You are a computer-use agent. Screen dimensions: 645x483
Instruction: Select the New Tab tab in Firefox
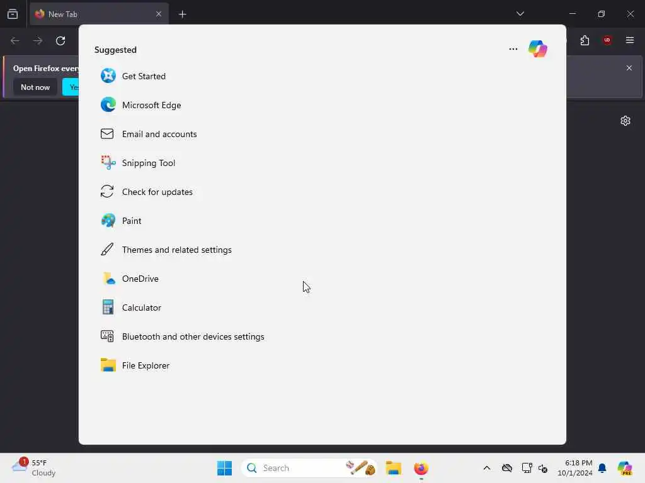point(99,14)
